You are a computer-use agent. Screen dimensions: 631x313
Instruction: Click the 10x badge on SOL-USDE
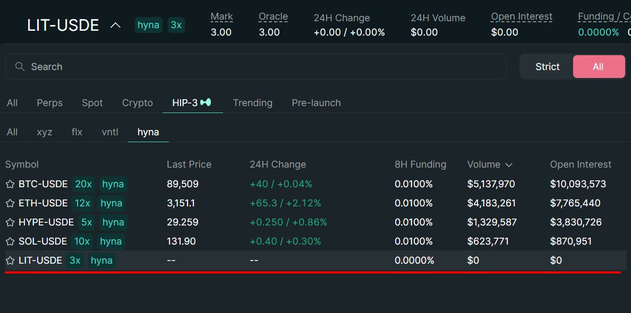82,241
